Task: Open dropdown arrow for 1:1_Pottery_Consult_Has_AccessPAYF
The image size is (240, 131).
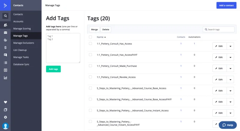Action: click(230, 57)
